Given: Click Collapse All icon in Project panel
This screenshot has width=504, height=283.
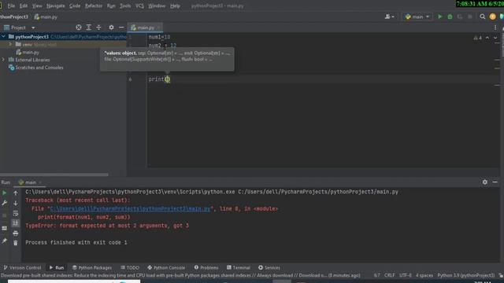Looking at the screenshot, I should tap(98, 28).
